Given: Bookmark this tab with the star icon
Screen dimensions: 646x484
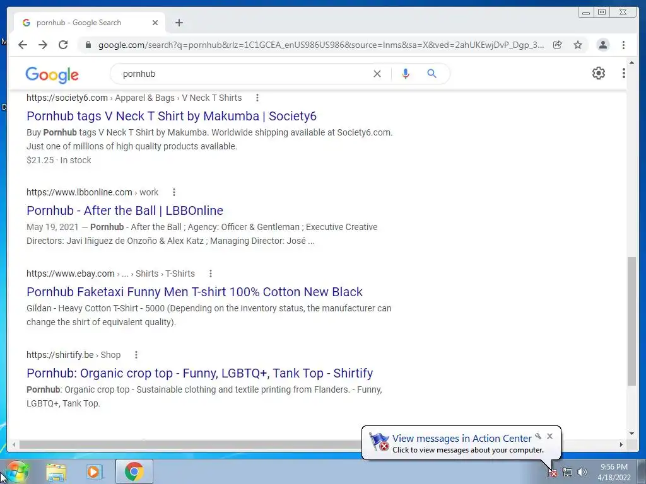Looking at the screenshot, I should pyautogui.click(x=578, y=45).
